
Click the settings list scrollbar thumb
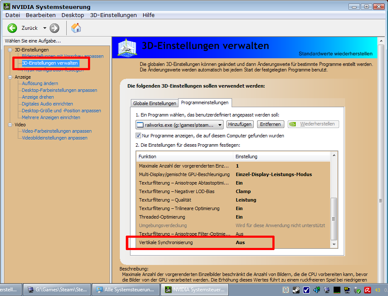tap(334, 219)
